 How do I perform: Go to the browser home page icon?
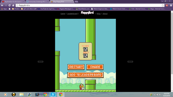tap(13, 5)
